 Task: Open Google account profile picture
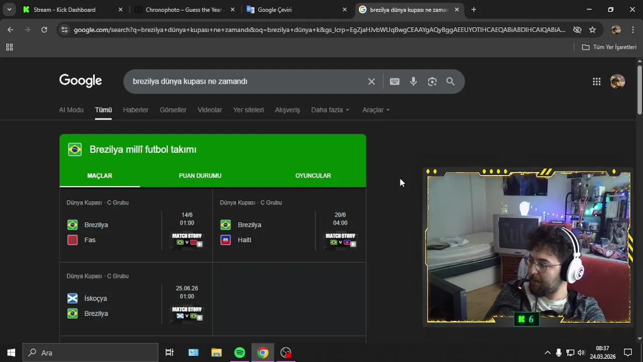(x=617, y=81)
